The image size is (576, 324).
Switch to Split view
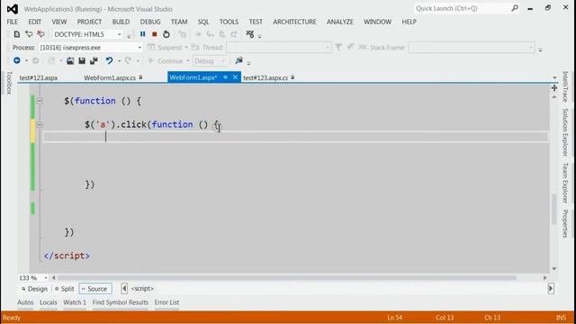(64, 289)
